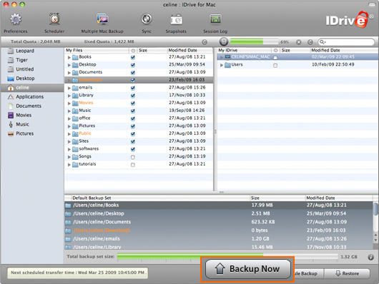Expand the Documents folder in My Files
This screenshot has height=284, width=379.
(x=69, y=73)
